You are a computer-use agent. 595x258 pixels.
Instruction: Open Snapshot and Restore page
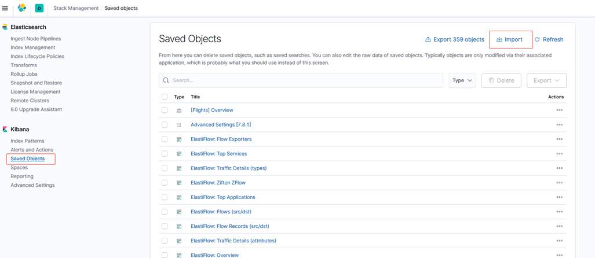pos(36,83)
